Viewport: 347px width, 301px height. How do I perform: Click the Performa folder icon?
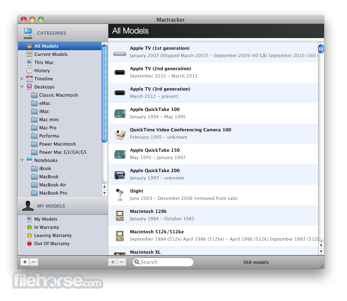pos(34,136)
